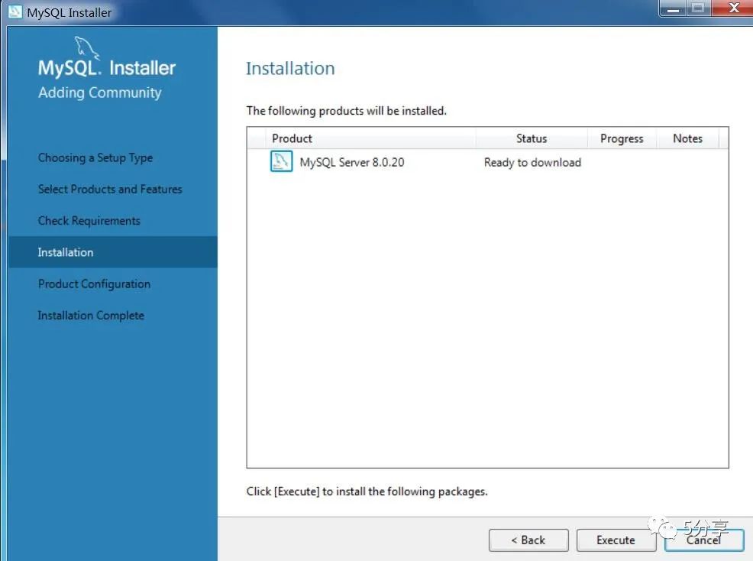The width and height of the screenshot is (753, 561).
Task: Click the Status column header
Action: click(532, 138)
